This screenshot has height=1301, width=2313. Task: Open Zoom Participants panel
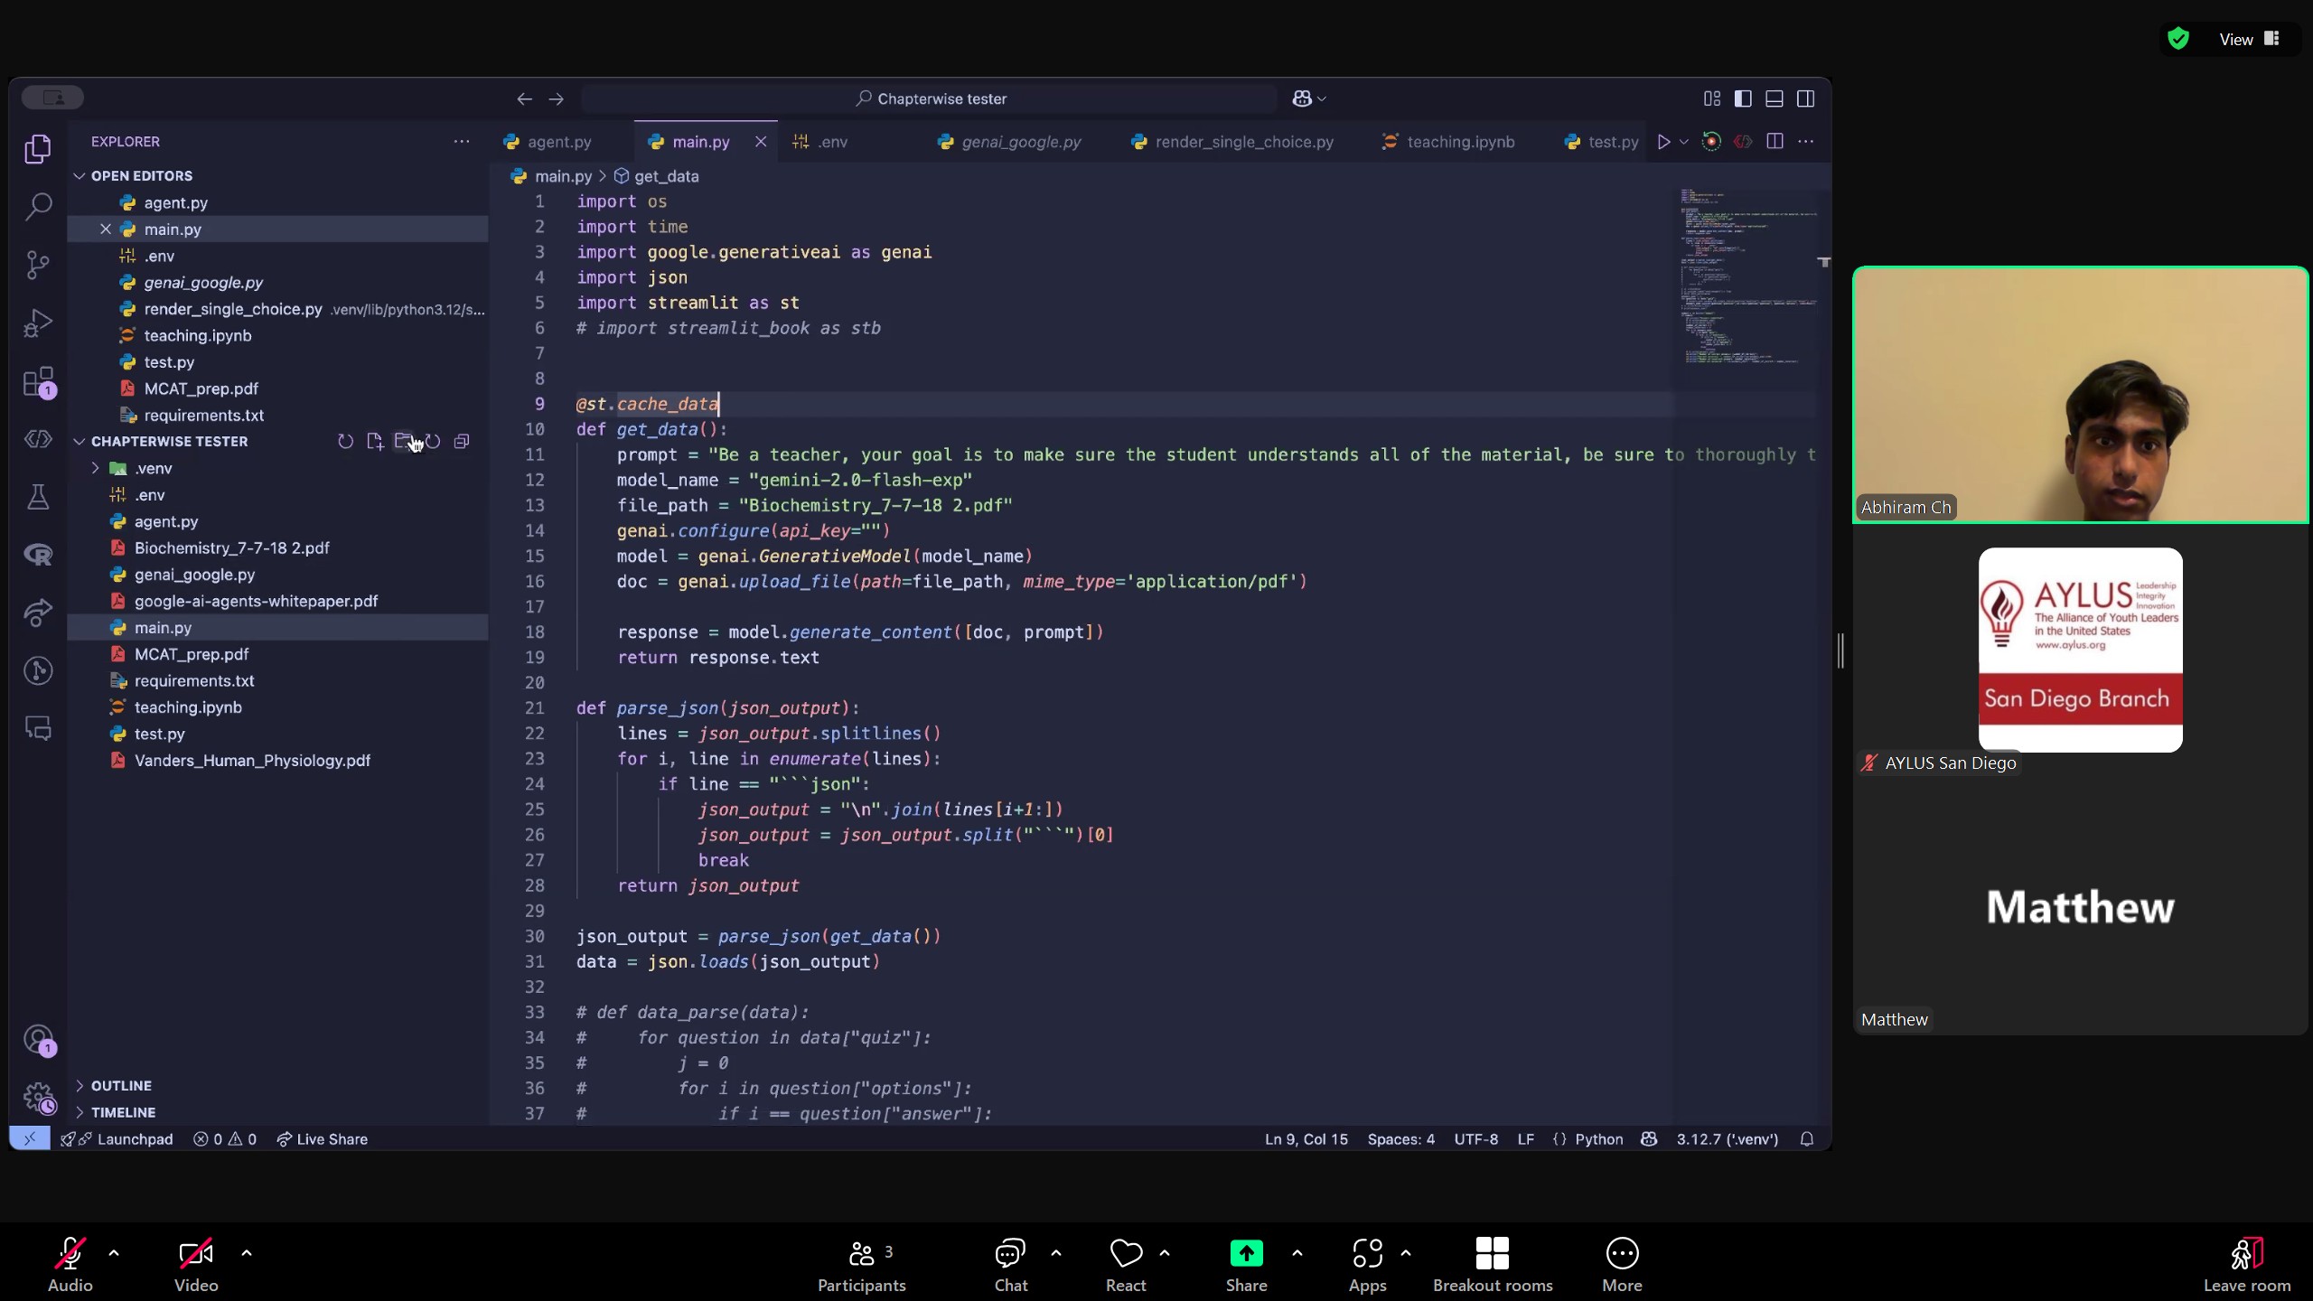point(861,1265)
